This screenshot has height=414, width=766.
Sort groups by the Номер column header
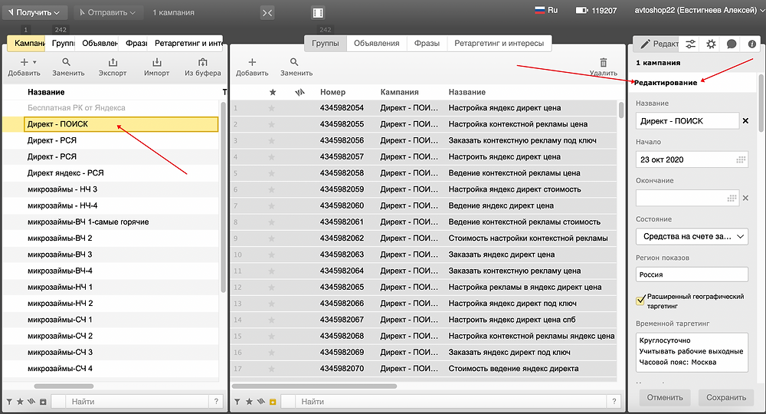[x=332, y=92]
